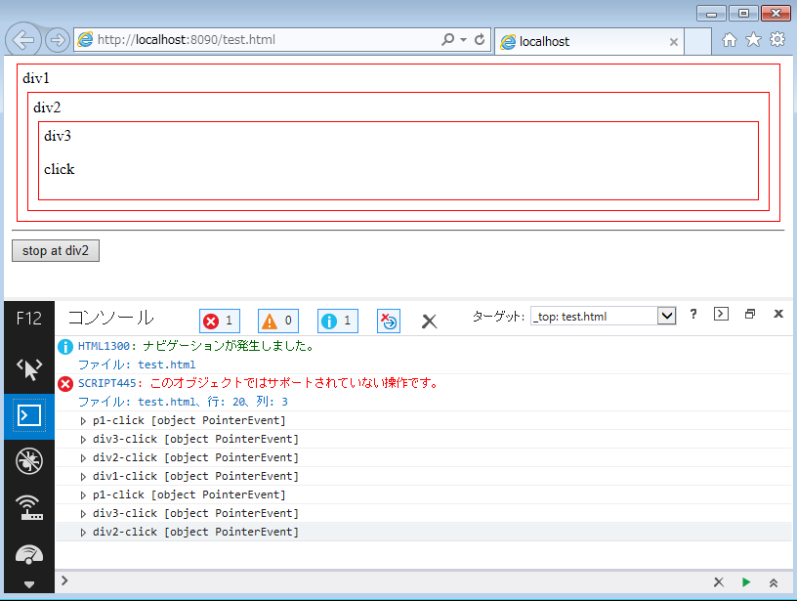The image size is (797, 601).
Task: Focus the localhost:8090/test.html address field
Action: [x=257, y=40]
